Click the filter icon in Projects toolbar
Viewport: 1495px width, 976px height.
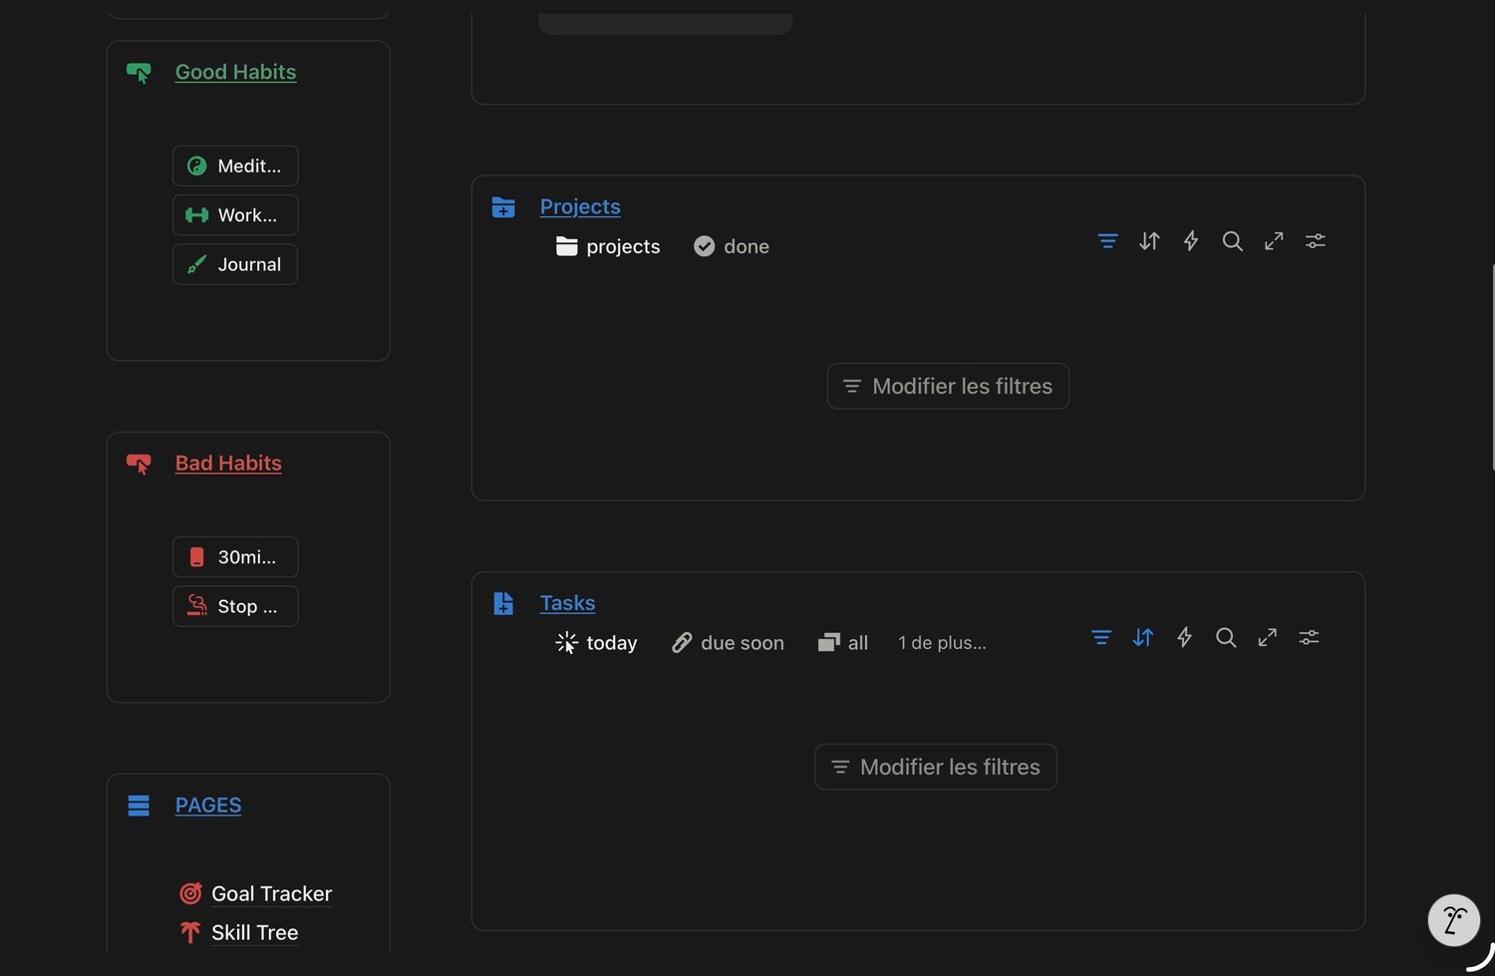(1107, 241)
